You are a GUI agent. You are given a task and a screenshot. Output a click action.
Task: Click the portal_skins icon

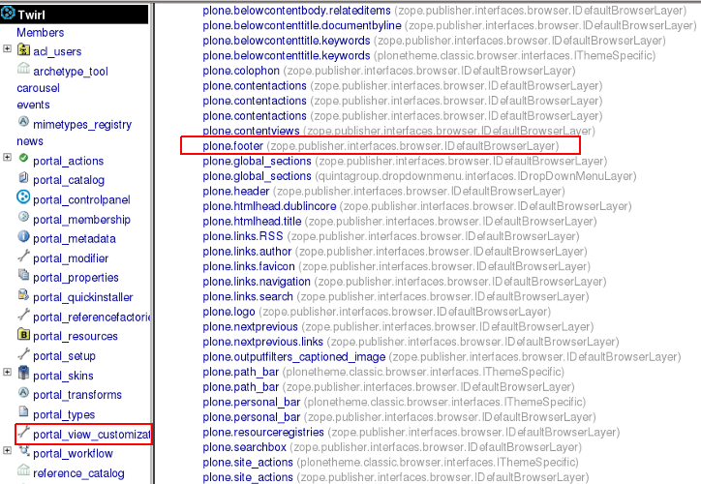click(x=23, y=373)
